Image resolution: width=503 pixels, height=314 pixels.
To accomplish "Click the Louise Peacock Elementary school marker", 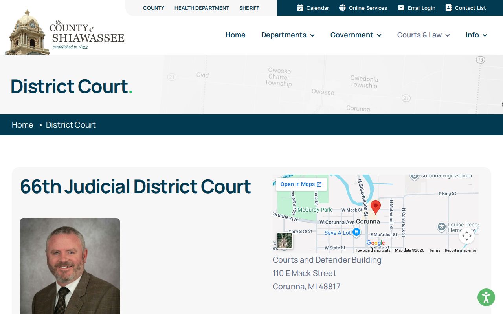I will click(x=441, y=227).
